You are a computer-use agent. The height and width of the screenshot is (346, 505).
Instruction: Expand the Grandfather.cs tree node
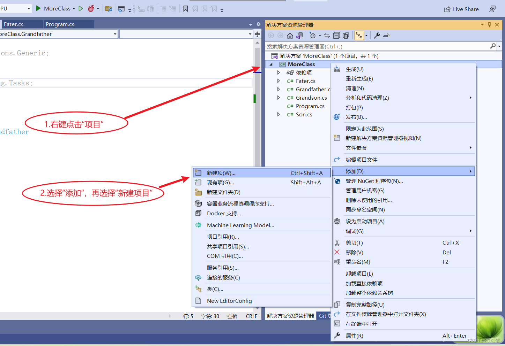click(278, 89)
